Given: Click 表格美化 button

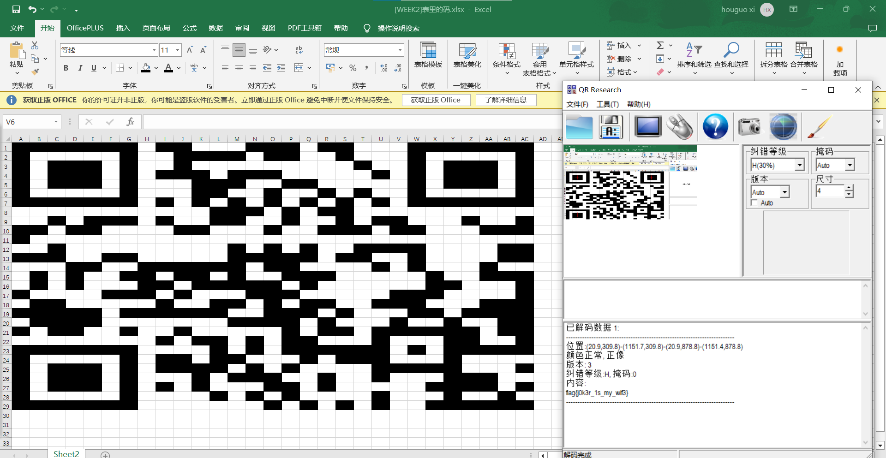Looking at the screenshot, I should (467, 56).
